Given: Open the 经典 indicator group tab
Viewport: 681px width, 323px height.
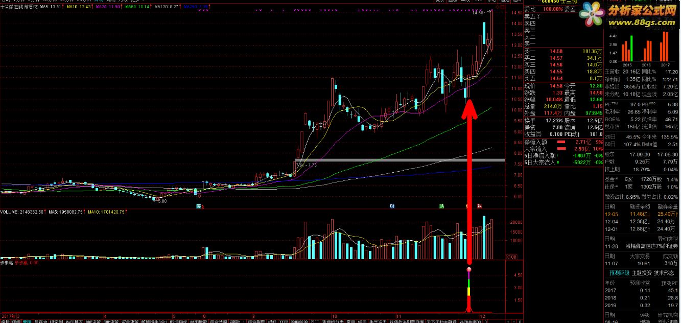Looking at the screenshot, I should [x=362, y=321].
